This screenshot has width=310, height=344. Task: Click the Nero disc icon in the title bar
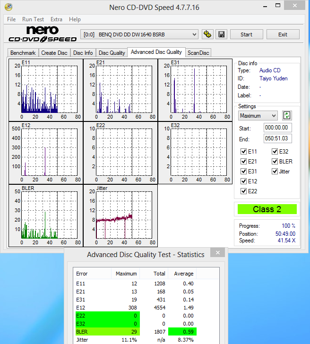coord(9,7)
